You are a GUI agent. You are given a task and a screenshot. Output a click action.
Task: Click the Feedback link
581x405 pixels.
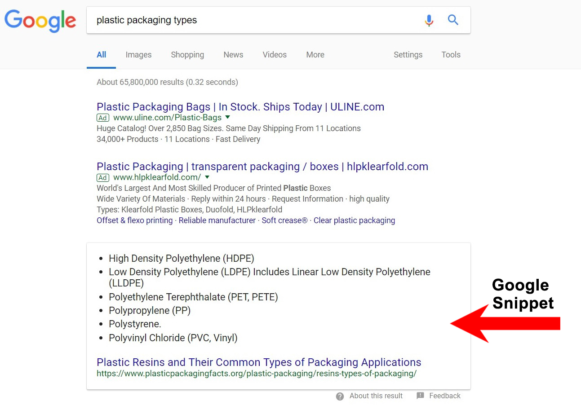[445, 396]
